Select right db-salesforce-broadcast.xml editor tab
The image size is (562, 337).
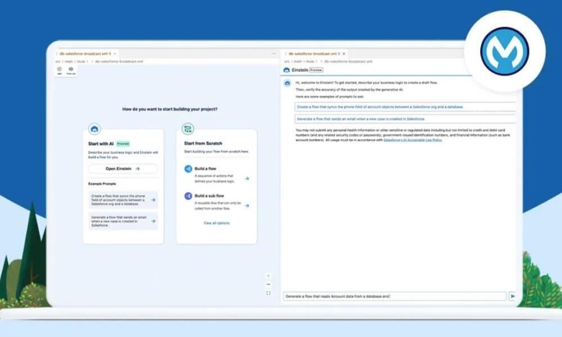(315, 54)
